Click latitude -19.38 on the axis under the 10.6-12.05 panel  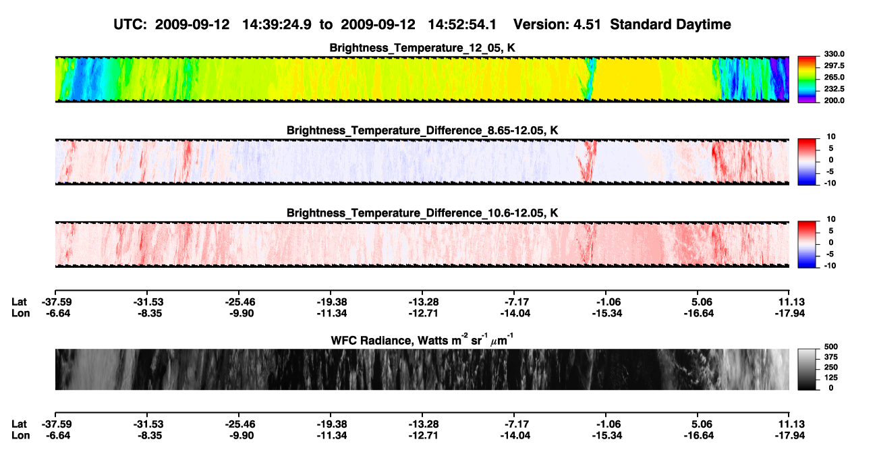[x=331, y=302]
